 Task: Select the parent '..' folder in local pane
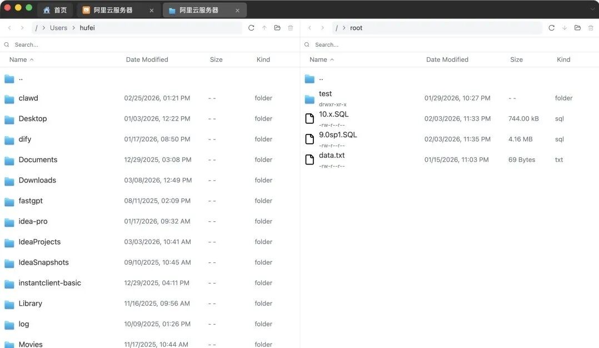(150, 79)
